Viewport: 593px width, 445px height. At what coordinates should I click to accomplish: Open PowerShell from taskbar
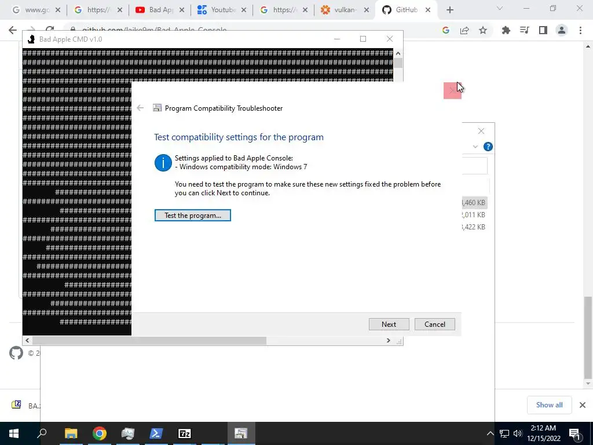[x=156, y=433]
